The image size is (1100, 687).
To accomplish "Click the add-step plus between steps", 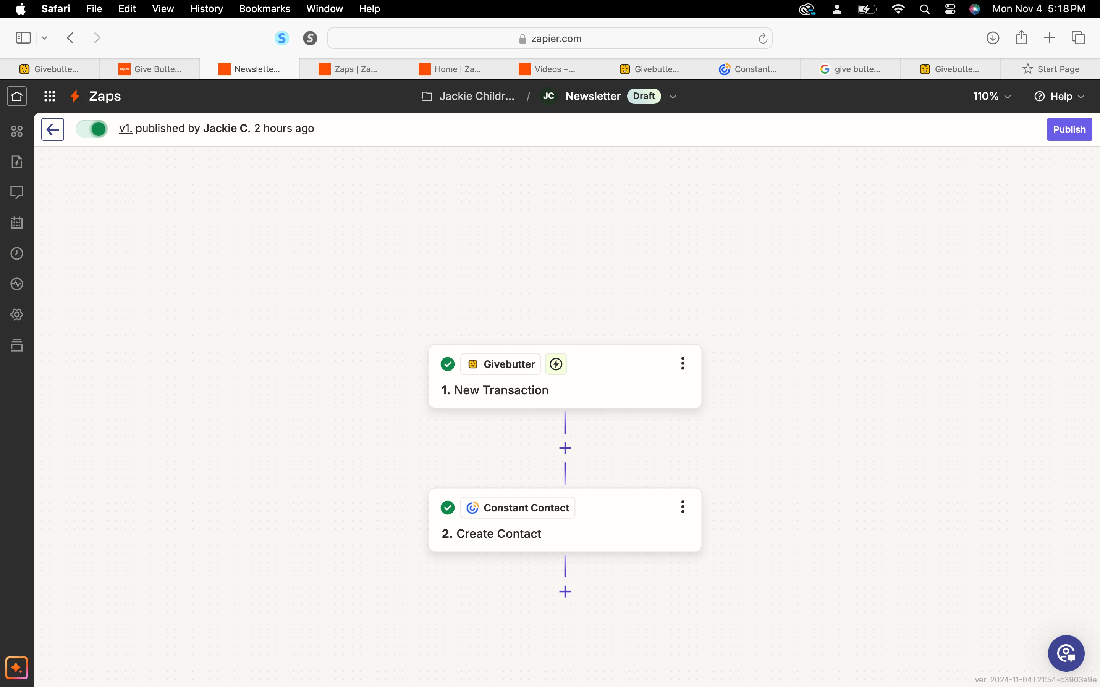I will 565,448.
